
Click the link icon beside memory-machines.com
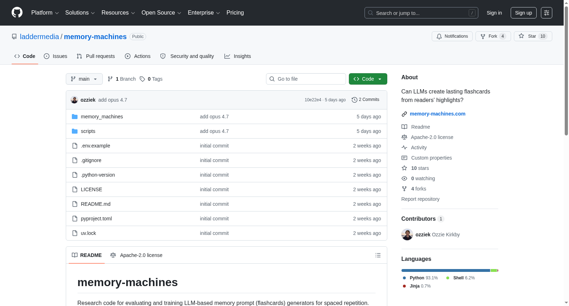(404, 114)
